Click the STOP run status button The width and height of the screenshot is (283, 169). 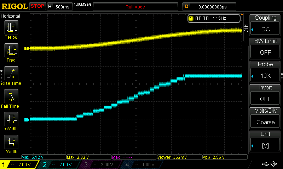[x=37, y=6]
